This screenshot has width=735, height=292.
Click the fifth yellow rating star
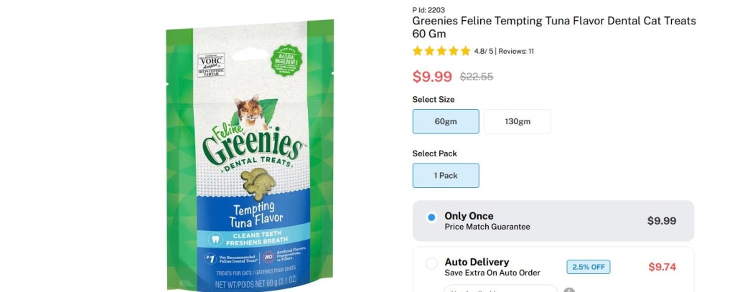point(465,51)
